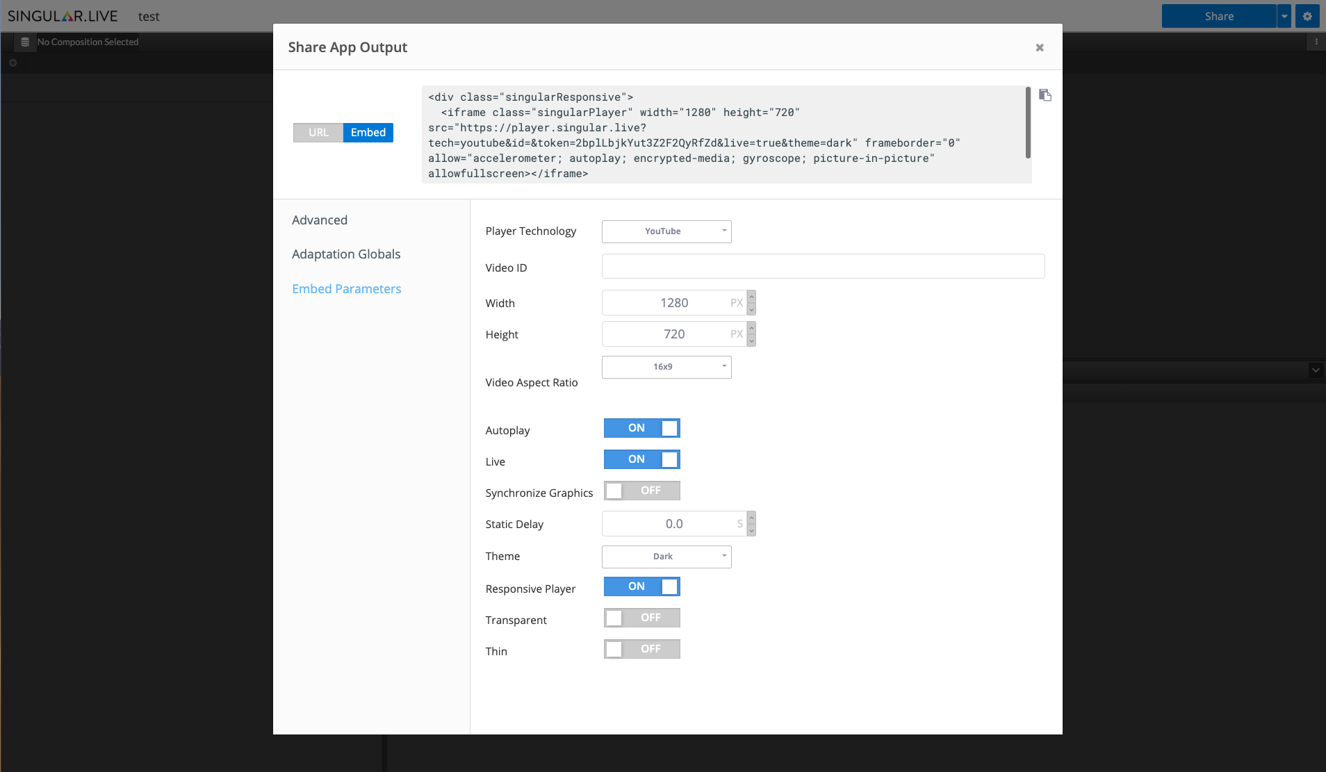Close the Share App Output dialog

point(1040,47)
